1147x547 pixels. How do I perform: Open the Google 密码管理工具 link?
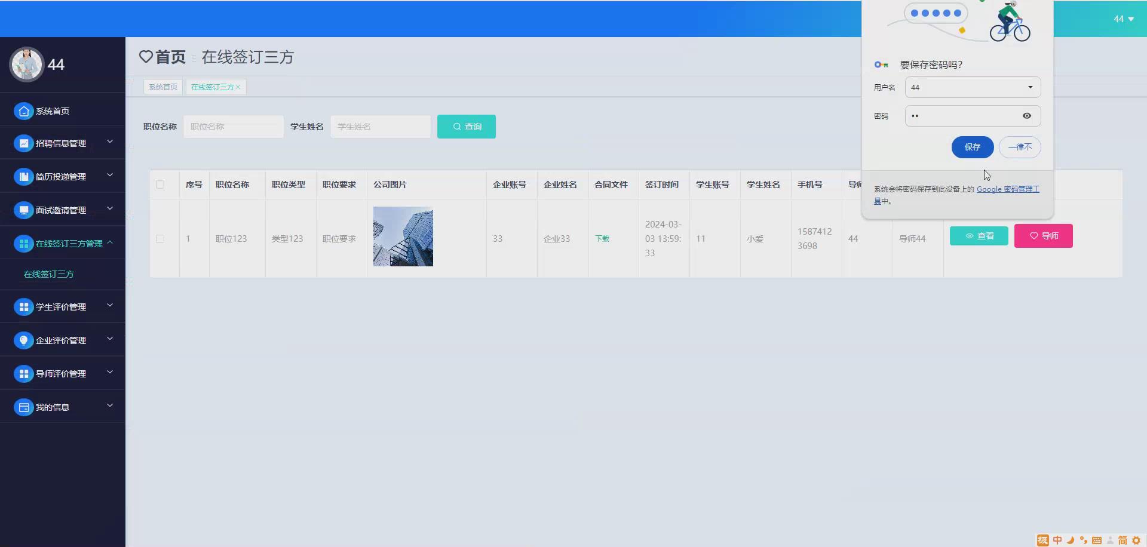[1008, 189]
